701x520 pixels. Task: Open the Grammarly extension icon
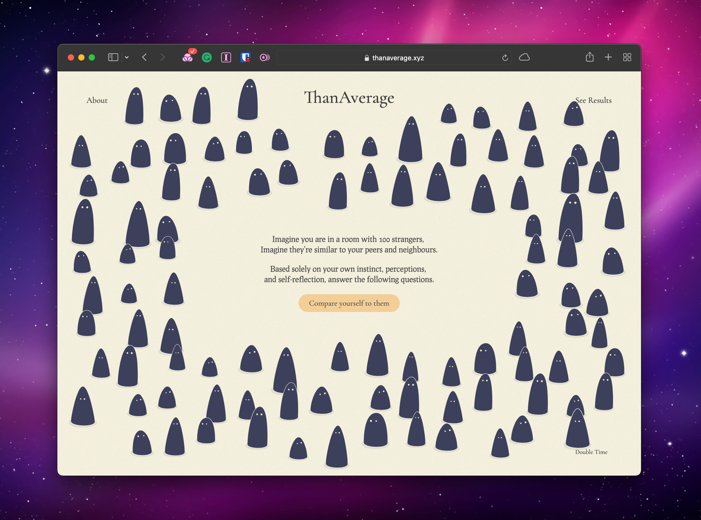tap(207, 58)
